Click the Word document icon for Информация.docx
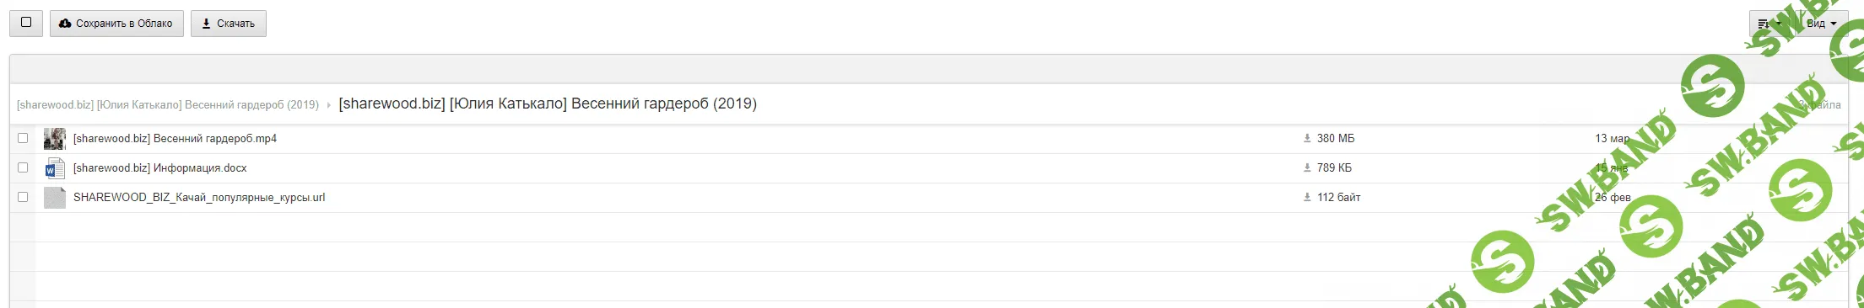The width and height of the screenshot is (1864, 308). (x=55, y=168)
